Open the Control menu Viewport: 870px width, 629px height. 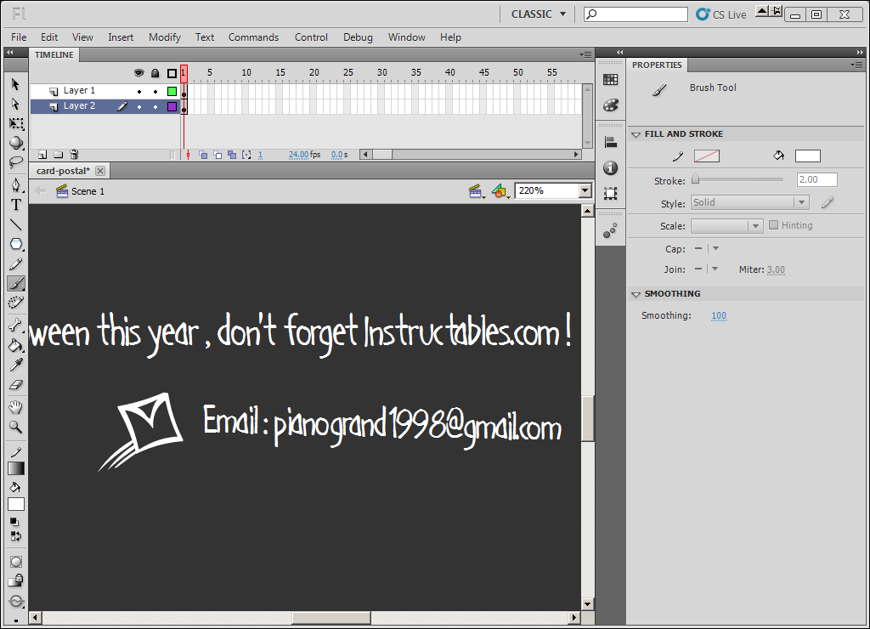[x=311, y=37]
